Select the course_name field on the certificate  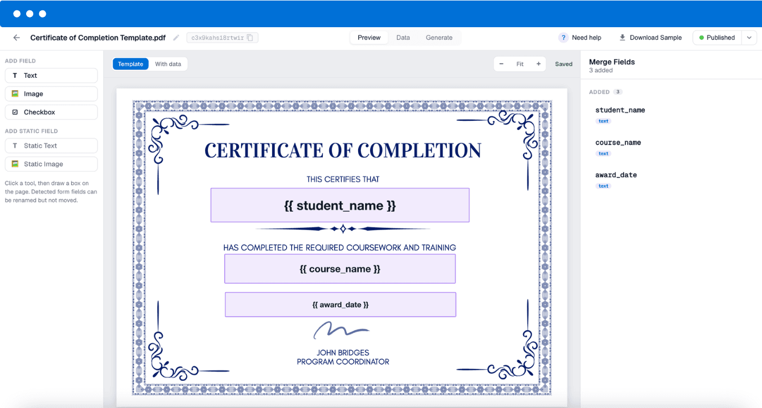[340, 269]
